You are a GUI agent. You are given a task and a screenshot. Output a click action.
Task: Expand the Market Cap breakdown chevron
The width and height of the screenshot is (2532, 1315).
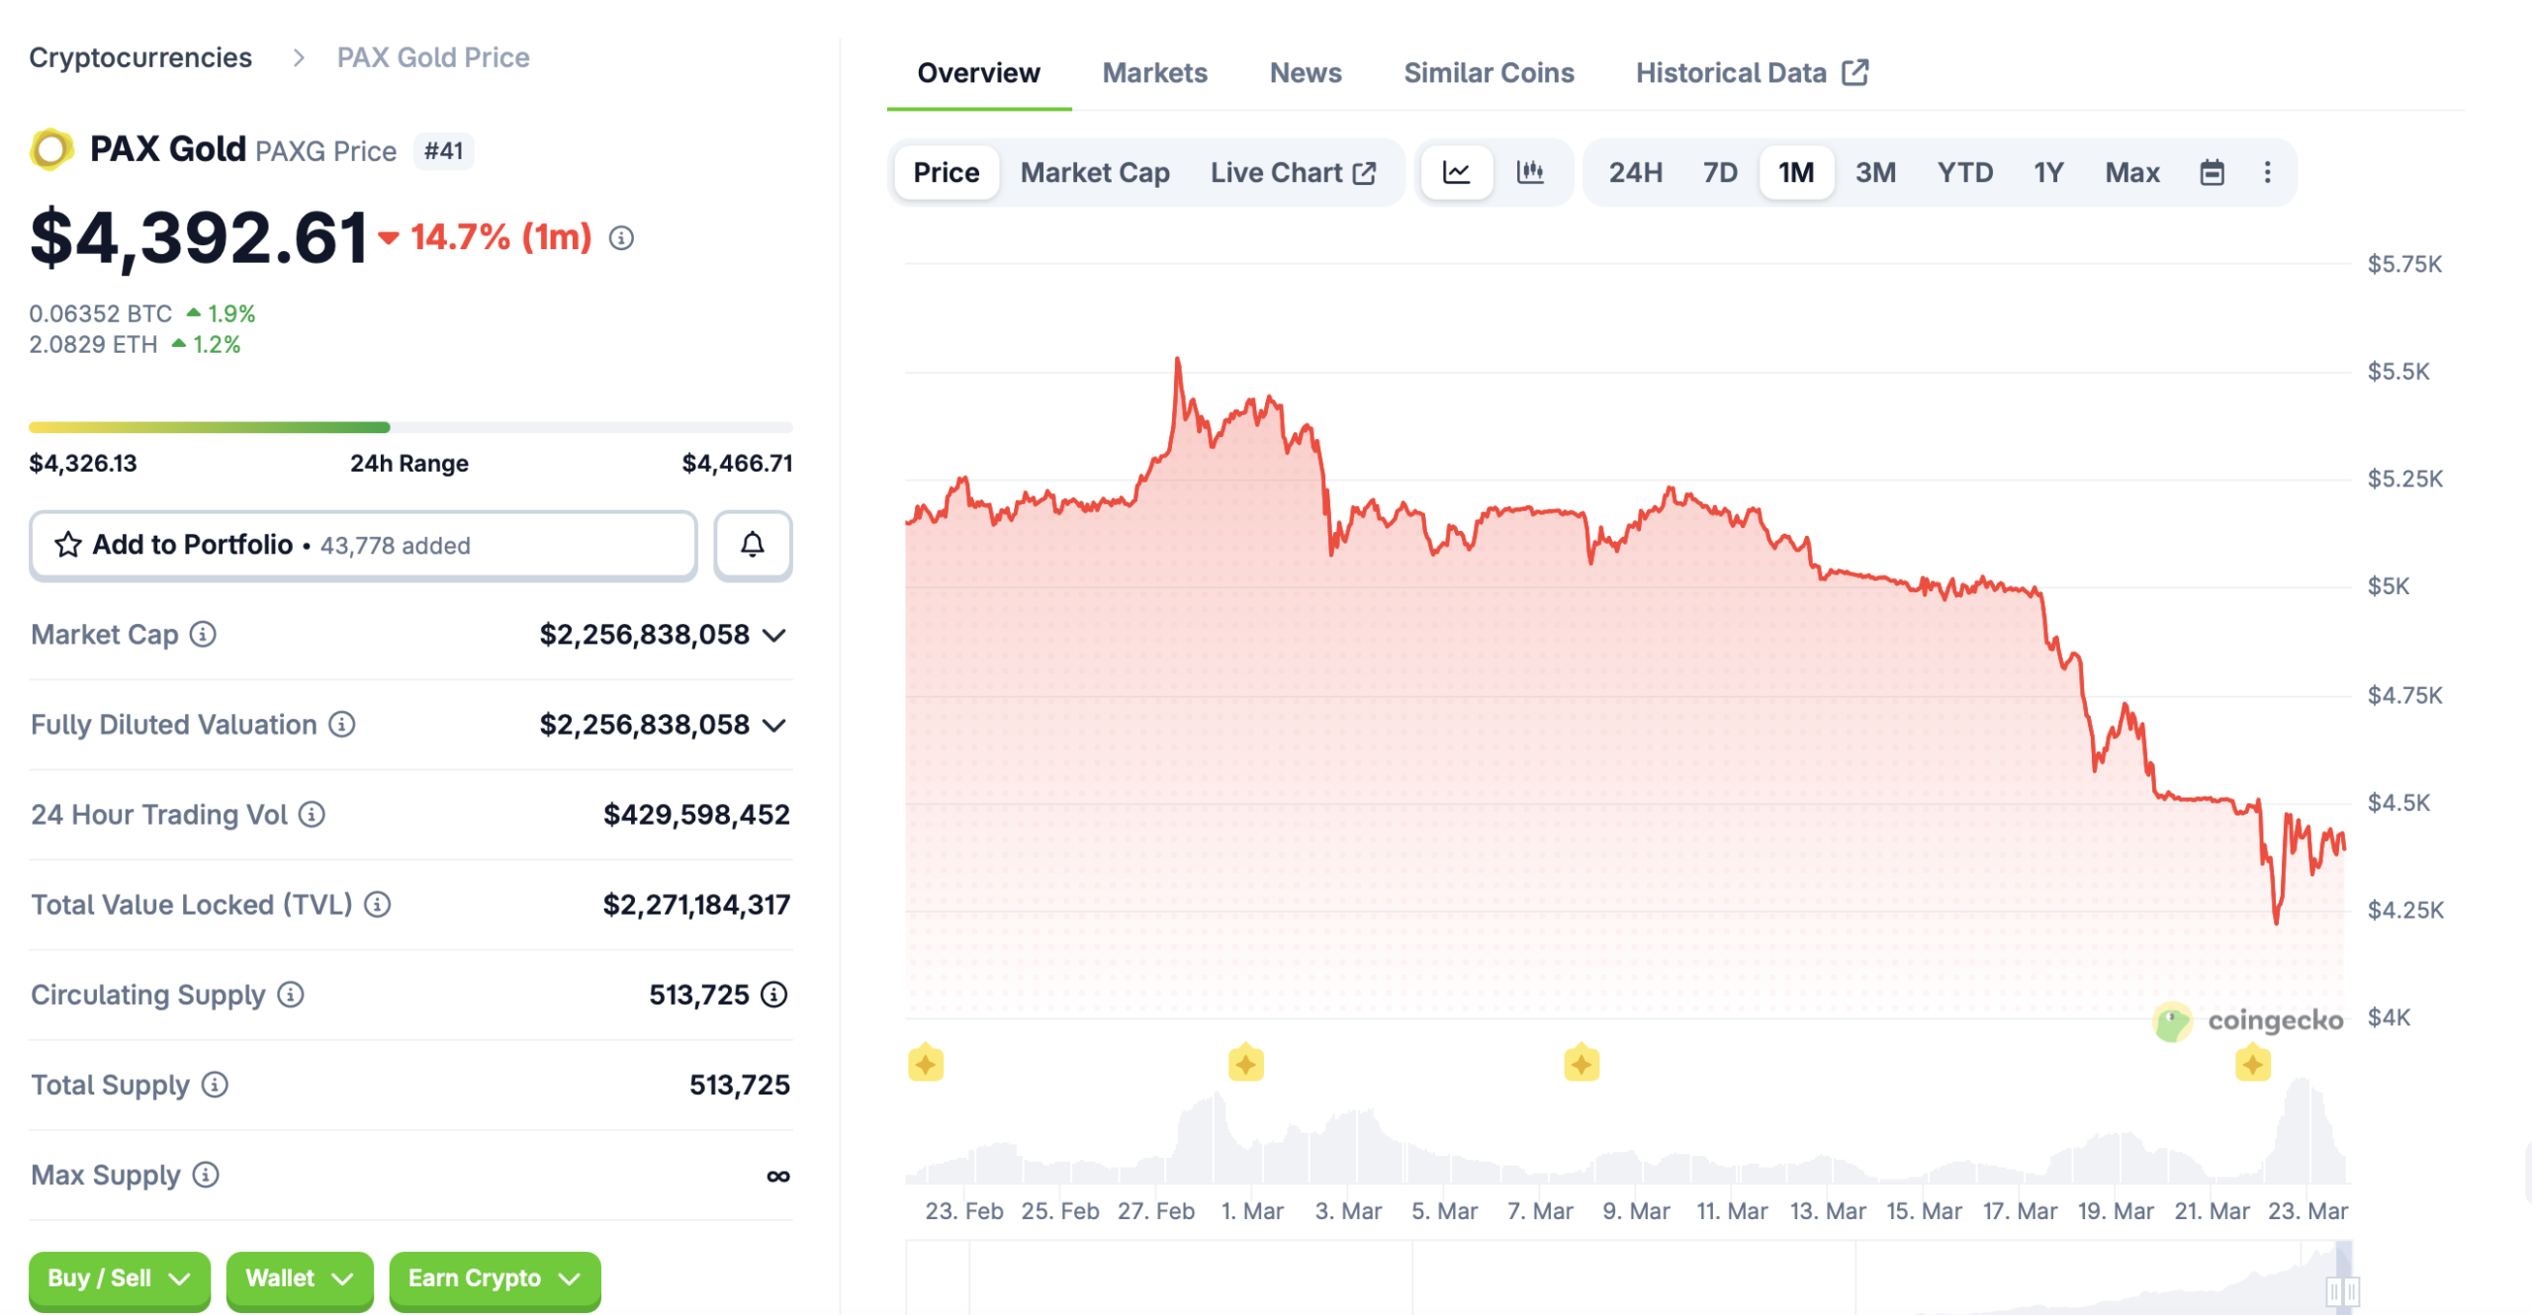tap(774, 636)
